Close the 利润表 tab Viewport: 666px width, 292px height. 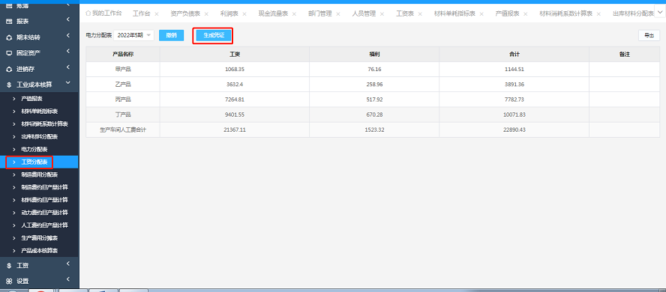point(244,14)
